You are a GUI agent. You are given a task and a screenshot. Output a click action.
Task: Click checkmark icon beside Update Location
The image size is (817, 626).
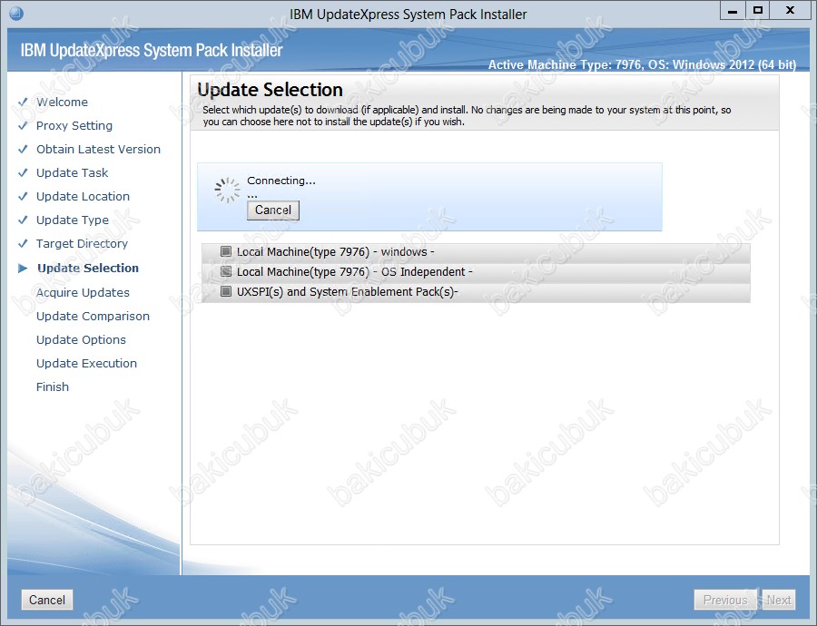tap(23, 196)
